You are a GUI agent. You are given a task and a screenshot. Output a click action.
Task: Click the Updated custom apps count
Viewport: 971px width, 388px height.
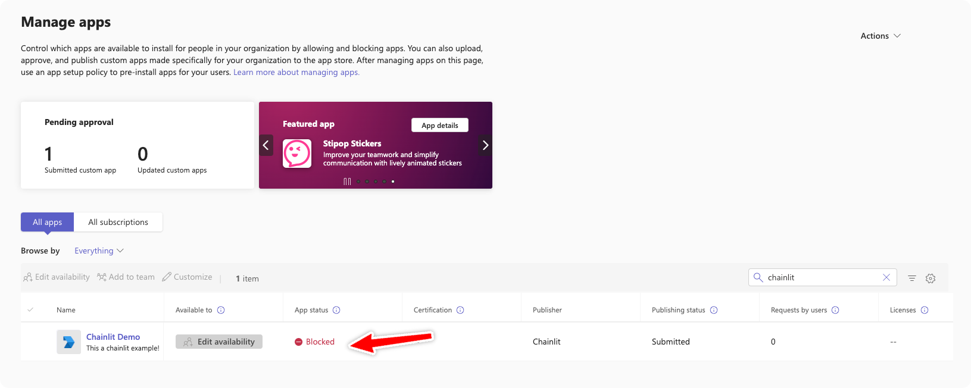143,154
